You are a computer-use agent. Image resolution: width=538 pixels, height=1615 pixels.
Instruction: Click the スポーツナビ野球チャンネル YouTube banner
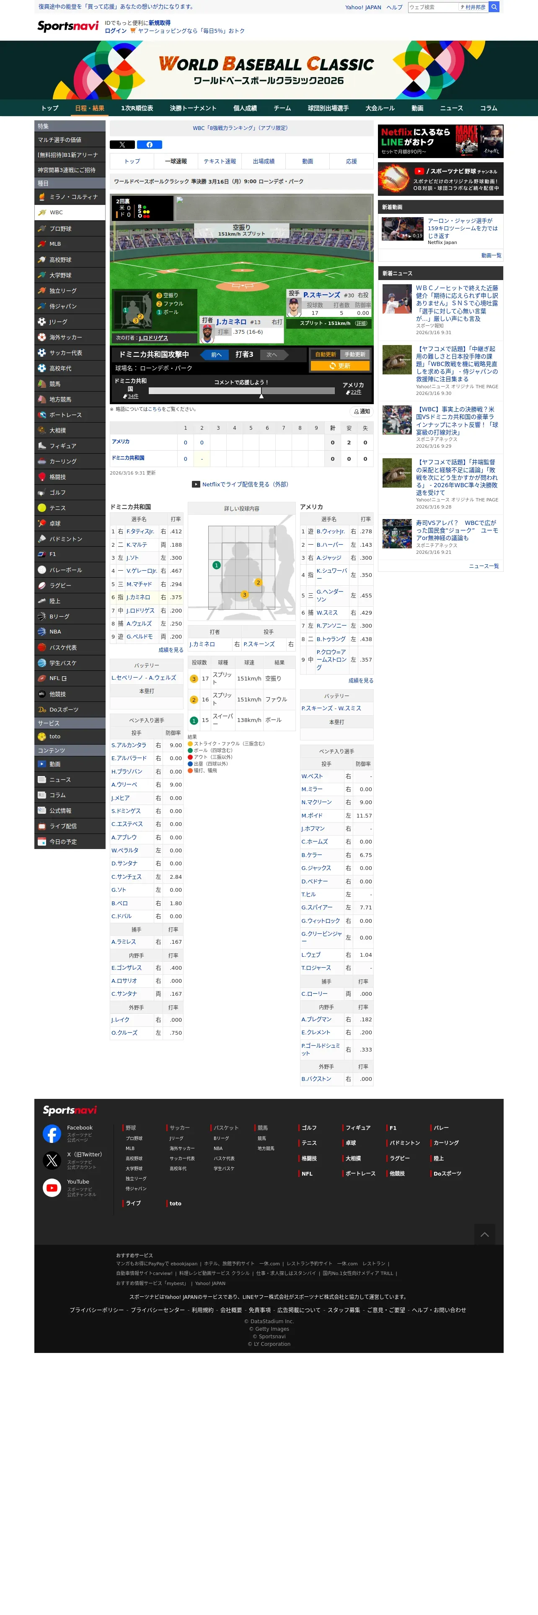pos(440,179)
